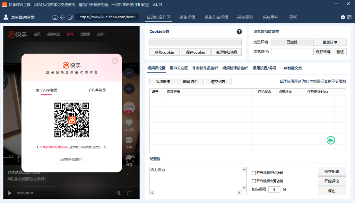Viewport: 355px width, 203px height.
Task: Click the green back arrow circle icon
Action: pyautogui.click(x=330, y=140)
